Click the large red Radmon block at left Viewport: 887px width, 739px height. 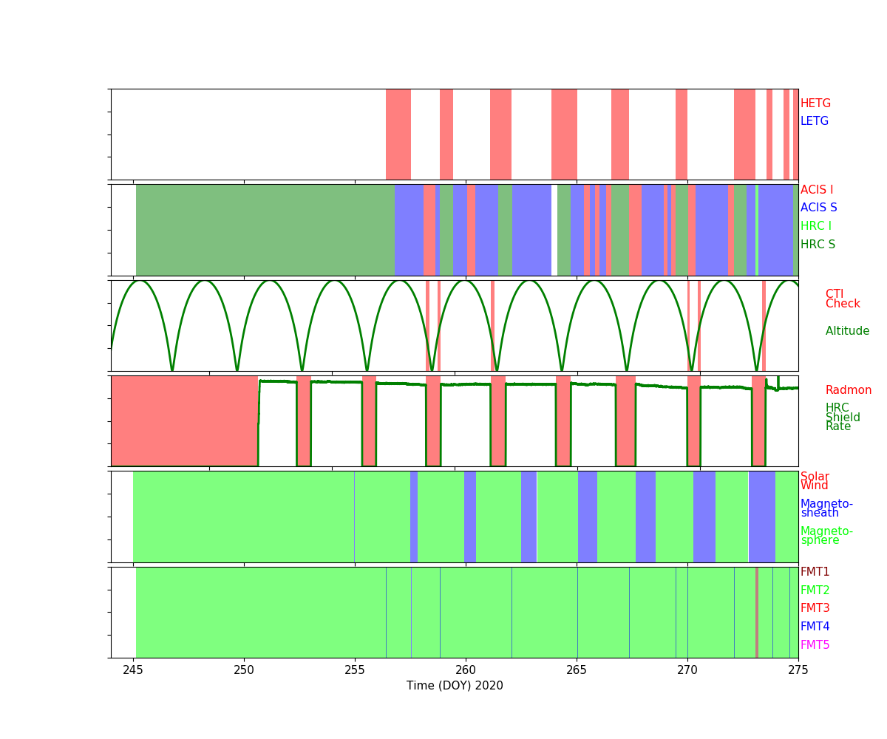coord(184,420)
